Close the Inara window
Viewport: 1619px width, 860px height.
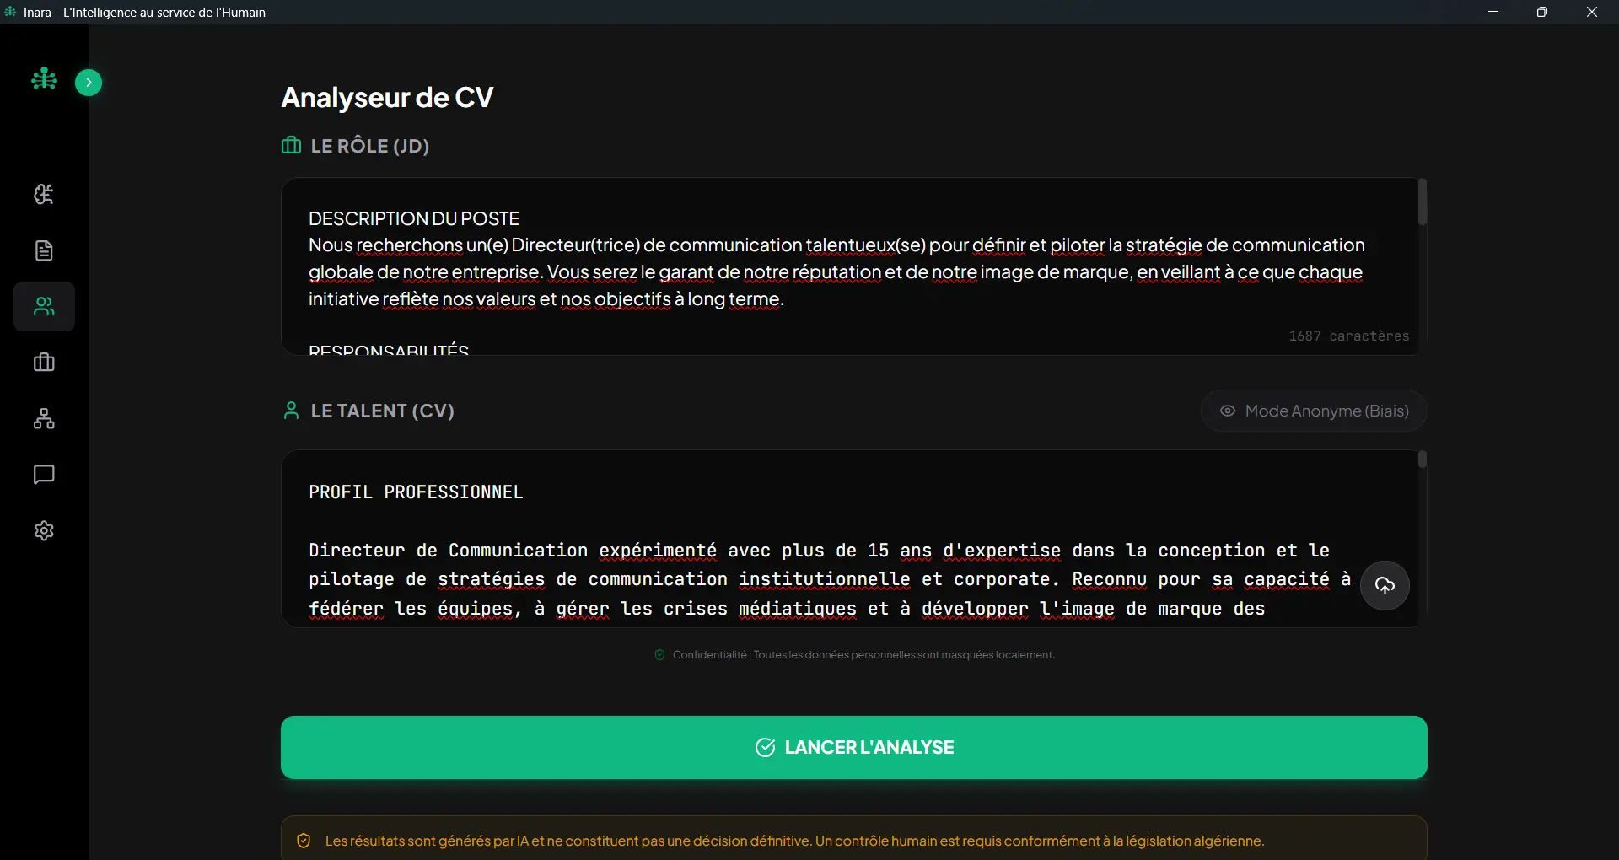(x=1592, y=12)
